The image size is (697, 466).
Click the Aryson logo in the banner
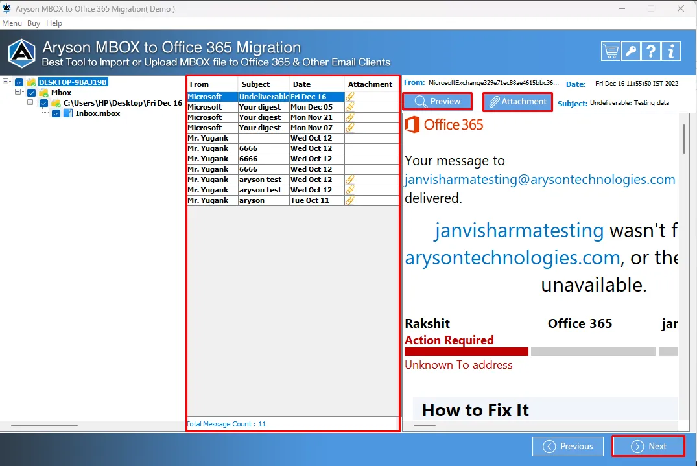21,54
